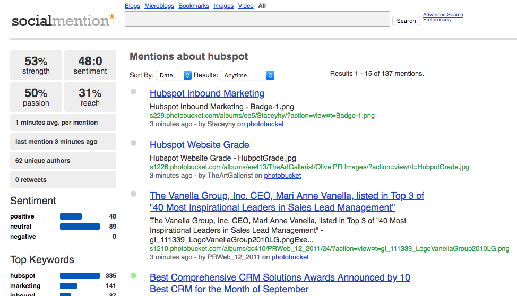Click photobucket link under PRWeb_12_2011 mention
The width and height of the screenshot is (517, 296).
tap(290, 257)
